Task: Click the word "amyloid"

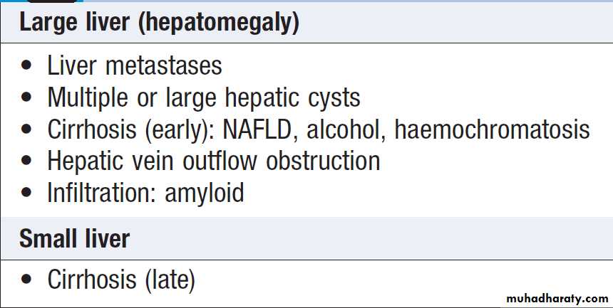Action: (205, 193)
